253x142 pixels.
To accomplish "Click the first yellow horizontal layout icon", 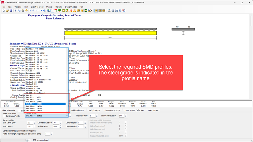I will click(x=96, y=11).
